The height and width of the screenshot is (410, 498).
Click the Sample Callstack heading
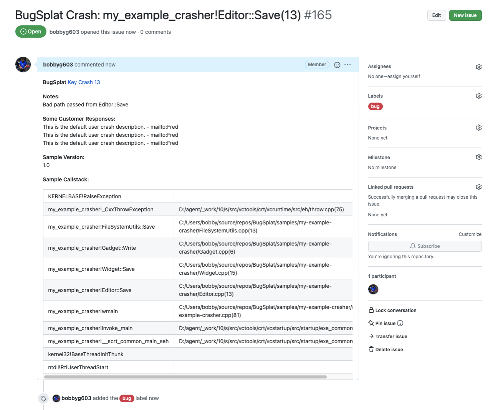(66, 179)
